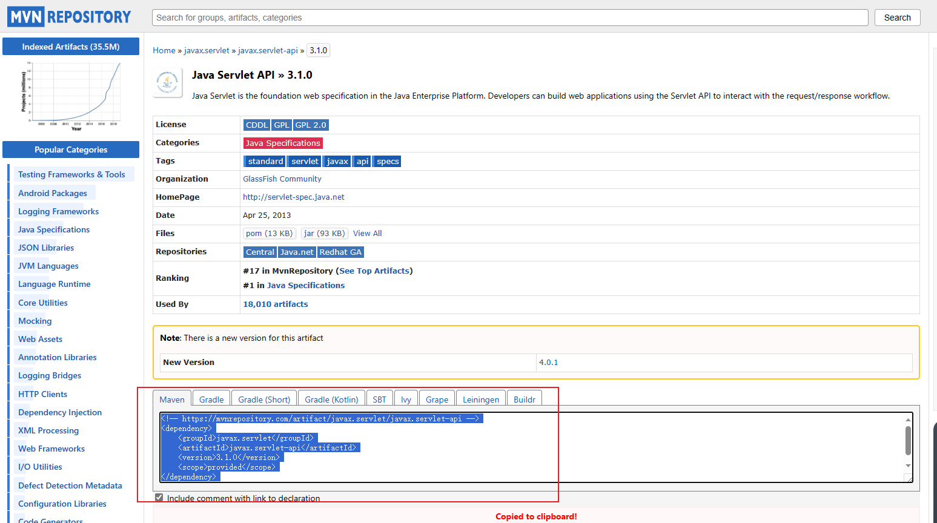Open Logging Bridges category

pos(50,375)
